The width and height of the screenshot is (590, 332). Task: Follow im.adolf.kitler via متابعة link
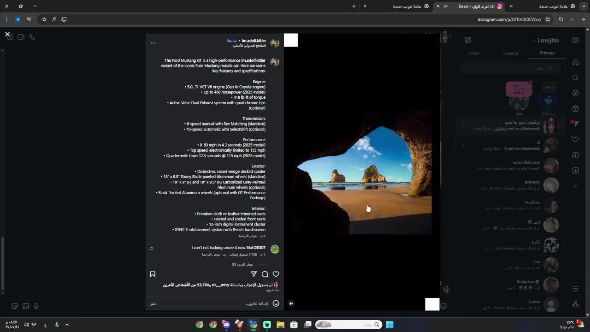tap(232, 41)
